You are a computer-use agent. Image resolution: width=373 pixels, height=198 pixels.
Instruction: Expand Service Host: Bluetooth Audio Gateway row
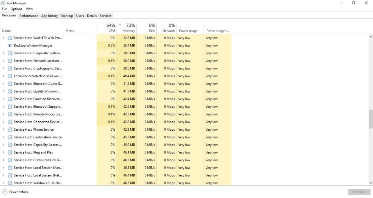(3, 84)
